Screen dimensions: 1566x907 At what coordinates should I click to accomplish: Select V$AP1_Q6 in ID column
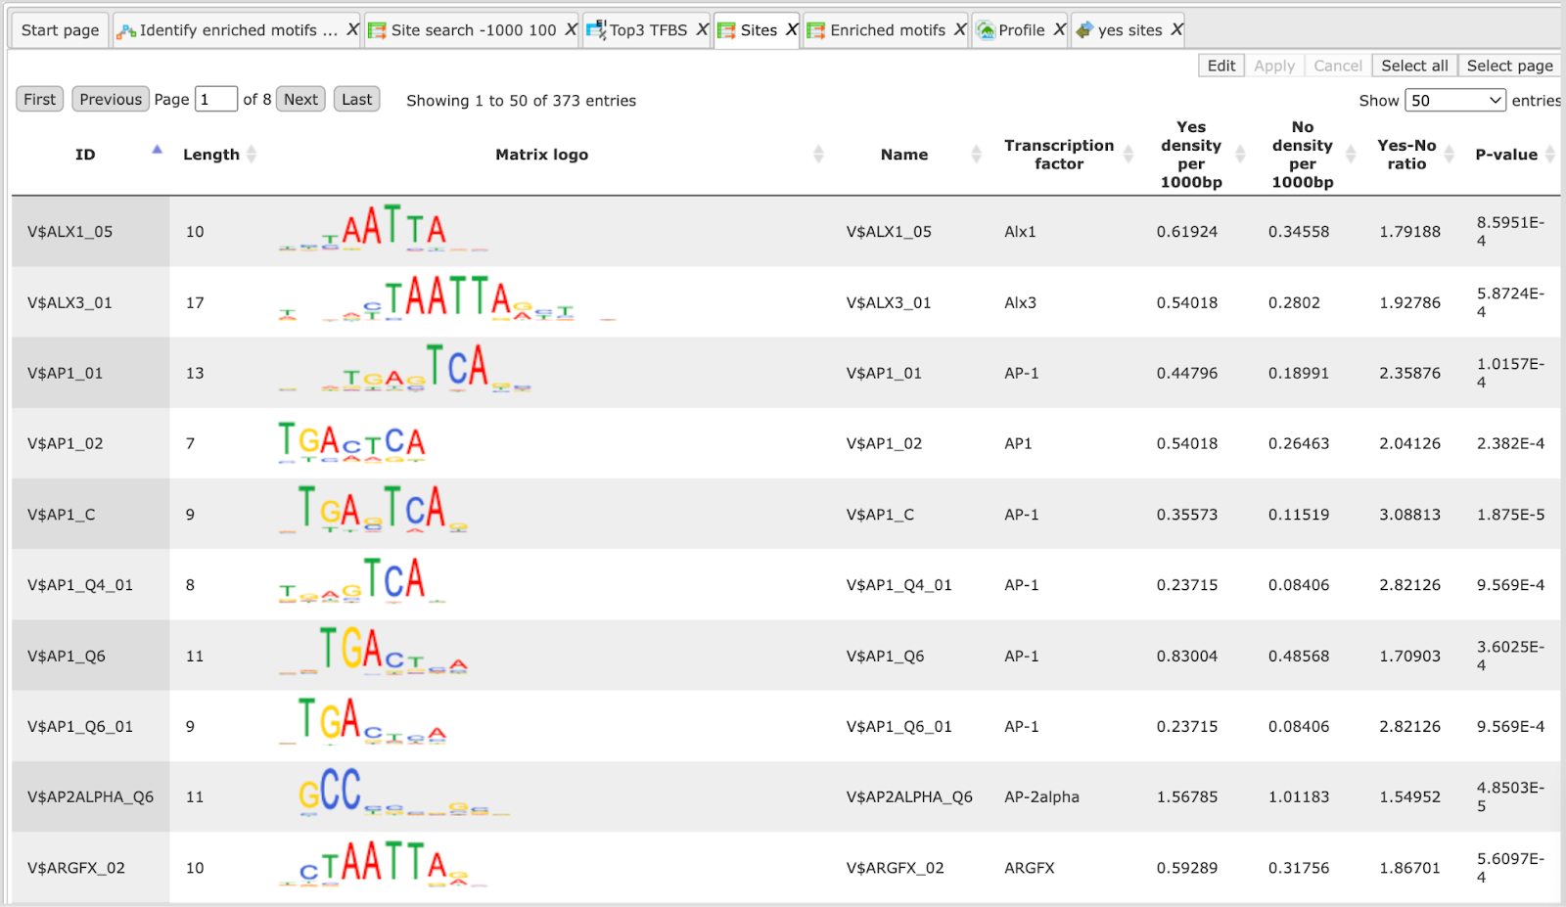coord(67,656)
